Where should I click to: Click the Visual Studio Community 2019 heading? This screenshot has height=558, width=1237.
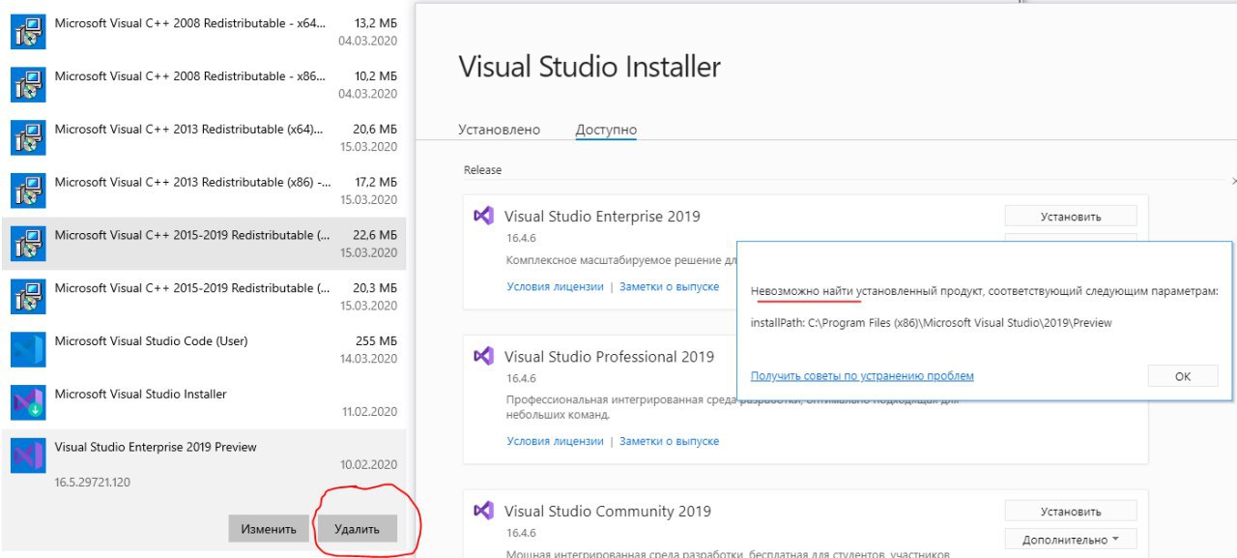608,511
